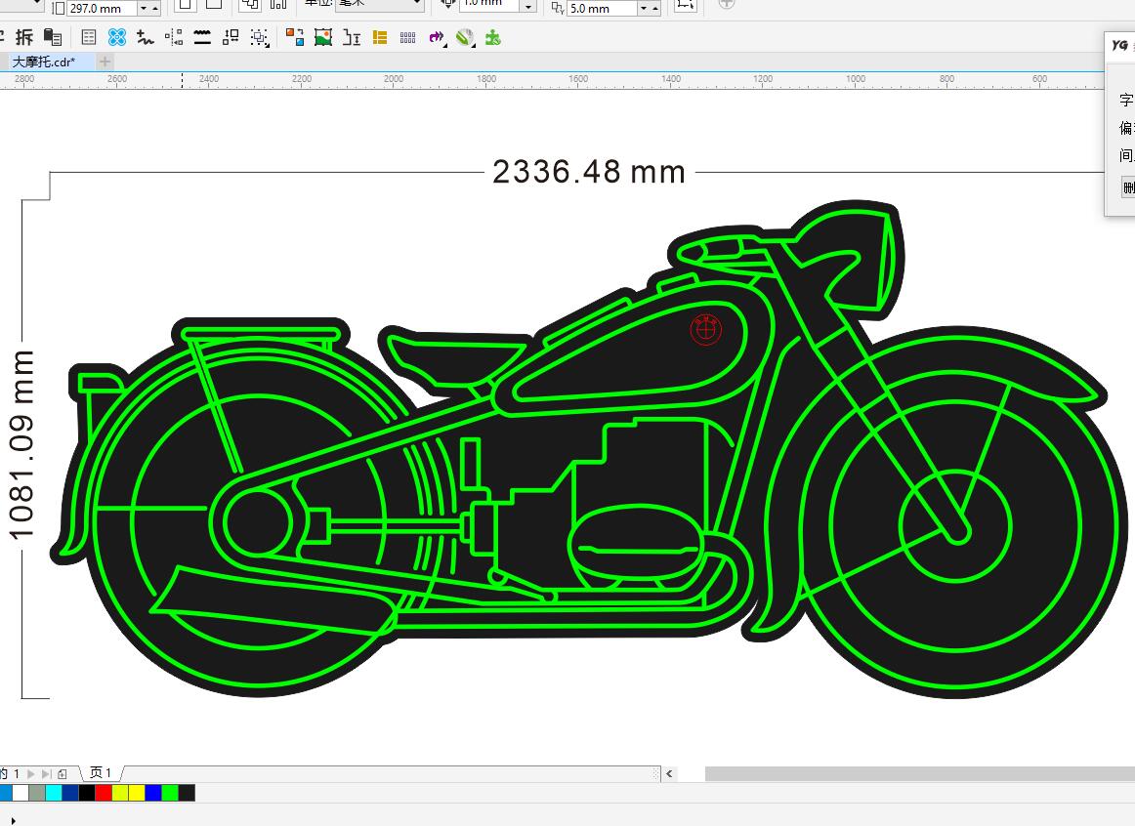Pick the cyan color swatch
This screenshot has width=1135, height=826.
click(x=54, y=793)
